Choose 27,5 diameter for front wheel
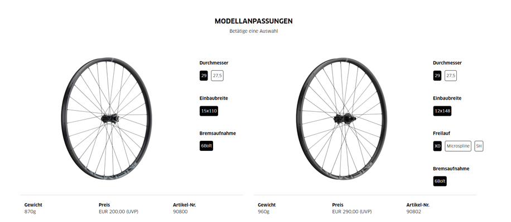 [x=217, y=76]
